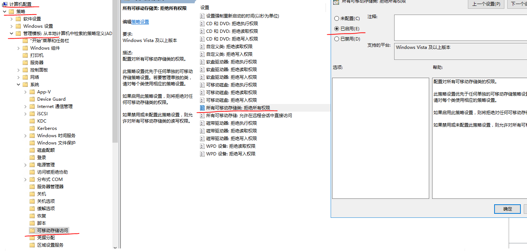Click policy icon for CD 和 DVD: 拒绝执行权限
This screenshot has height=251, width=527.
click(203, 23)
